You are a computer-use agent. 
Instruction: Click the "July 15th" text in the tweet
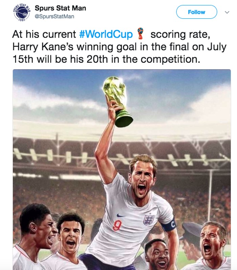(x=210, y=47)
